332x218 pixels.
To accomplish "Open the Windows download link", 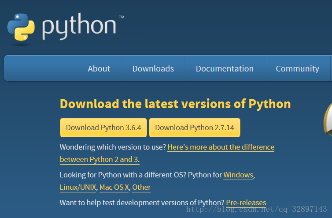I will pyautogui.click(x=238, y=175).
